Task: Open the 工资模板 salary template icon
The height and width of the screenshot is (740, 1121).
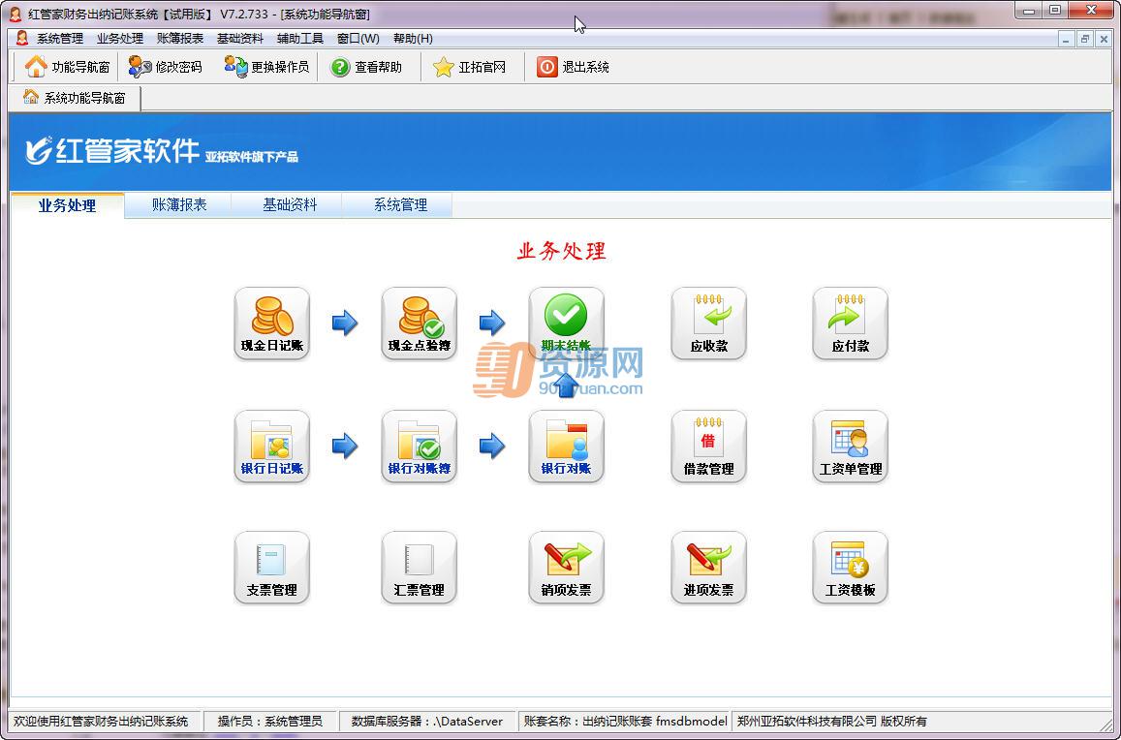Action: pyautogui.click(x=850, y=568)
